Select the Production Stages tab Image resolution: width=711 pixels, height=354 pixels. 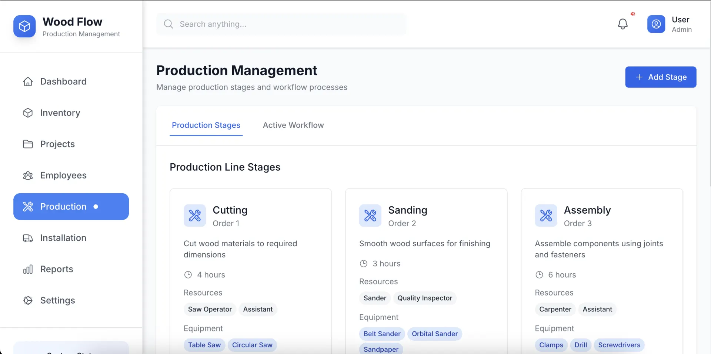206,125
